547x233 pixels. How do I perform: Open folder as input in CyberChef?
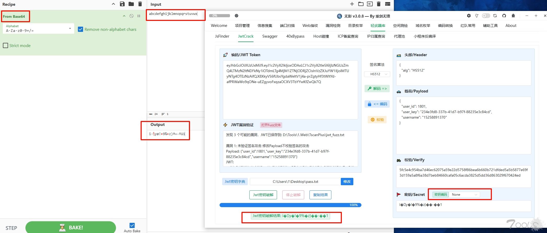[x=361, y=4]
